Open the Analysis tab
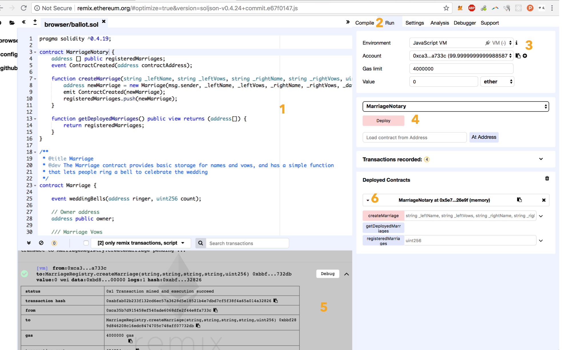The image size is (566, 350). (x=439, y=23)
